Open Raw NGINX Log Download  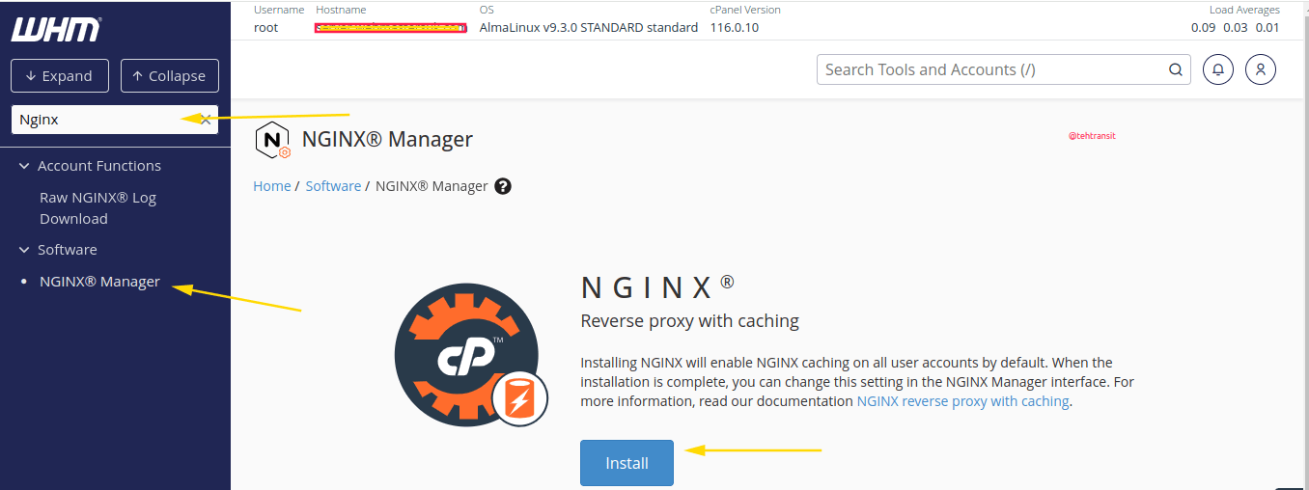click(97, 208)
